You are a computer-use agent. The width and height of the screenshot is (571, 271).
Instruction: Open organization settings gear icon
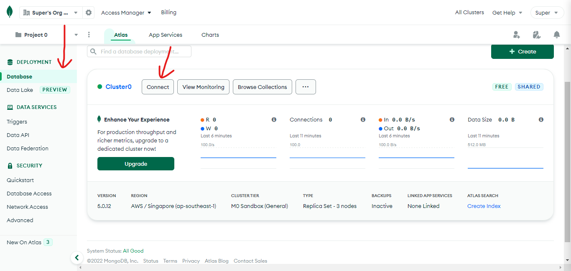point(89,13)
